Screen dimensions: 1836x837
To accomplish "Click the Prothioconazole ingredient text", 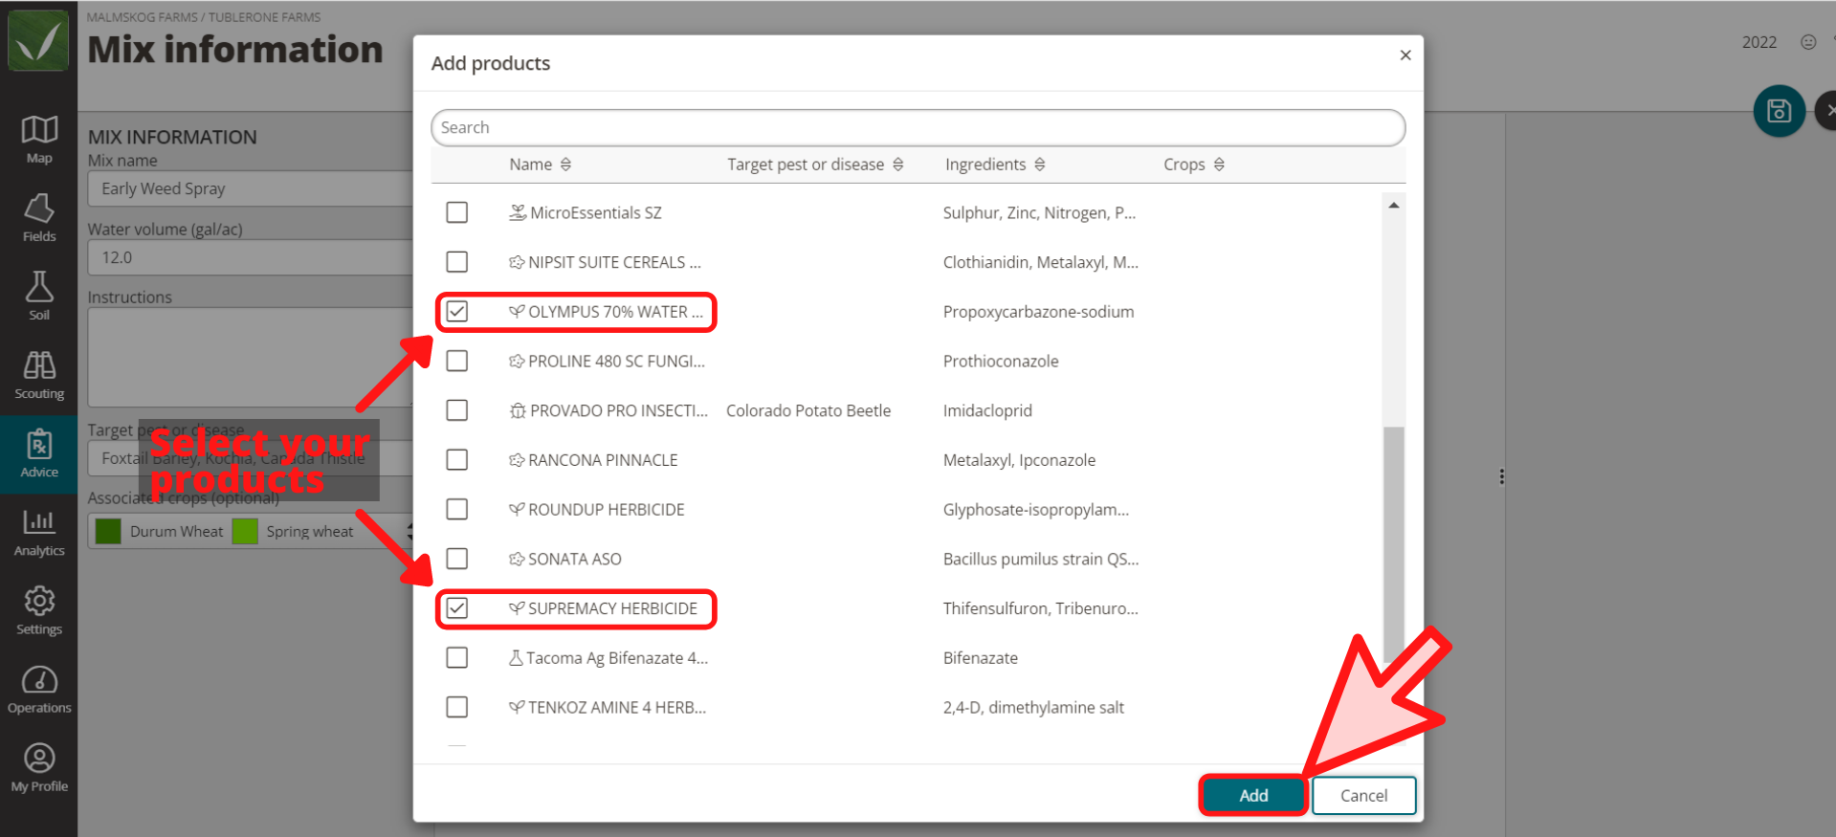I will 1001,362.
